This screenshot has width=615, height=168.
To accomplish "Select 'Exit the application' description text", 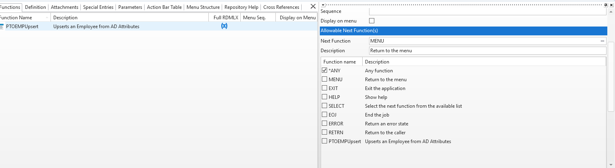I will pyautogui.click(x=385, y=88).
